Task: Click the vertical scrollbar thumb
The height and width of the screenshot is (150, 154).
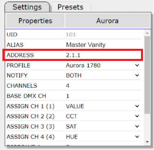Action: tap(147, 75)
